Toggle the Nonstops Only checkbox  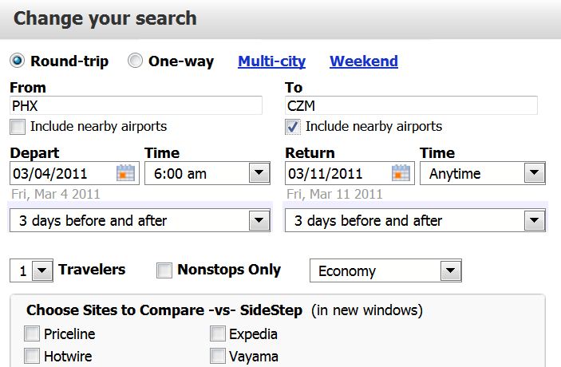164,270
